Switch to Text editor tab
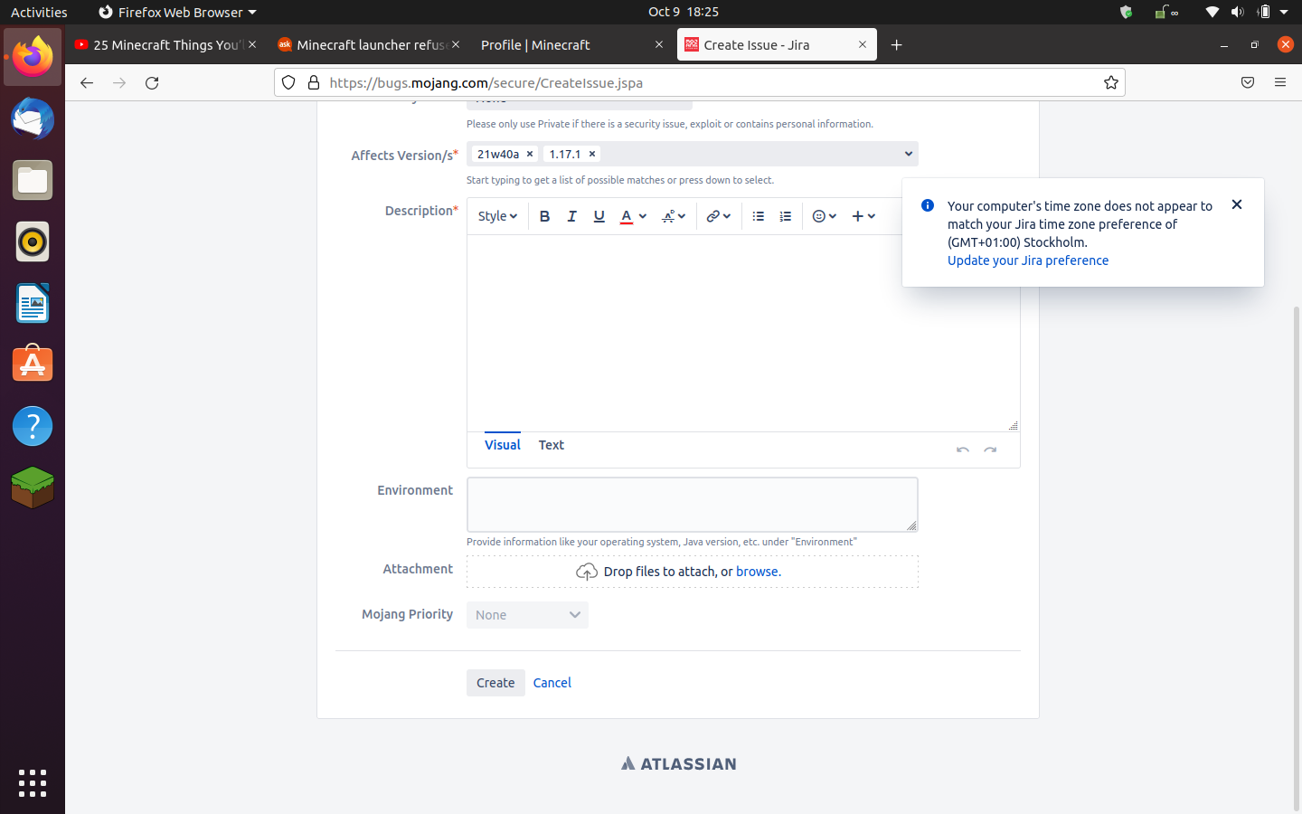1302x814 pixels. tap(552, 445)
